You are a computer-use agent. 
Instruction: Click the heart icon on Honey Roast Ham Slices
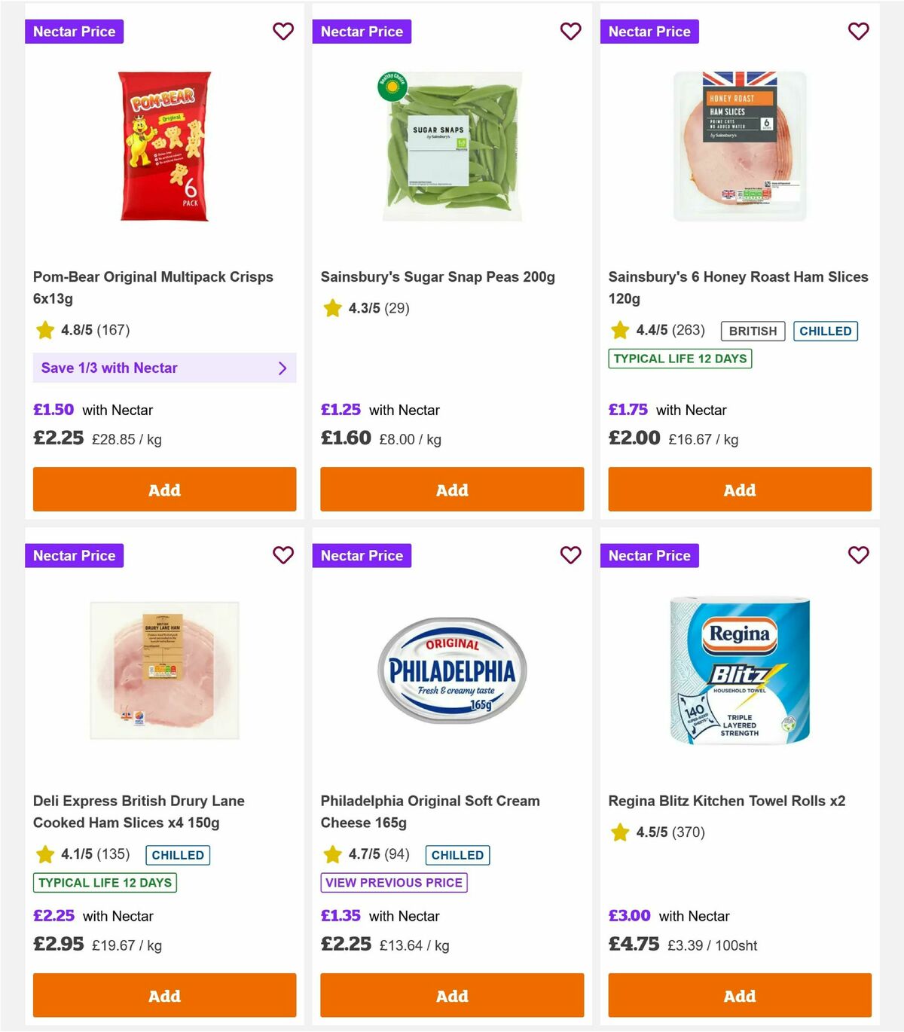(858, 32)
